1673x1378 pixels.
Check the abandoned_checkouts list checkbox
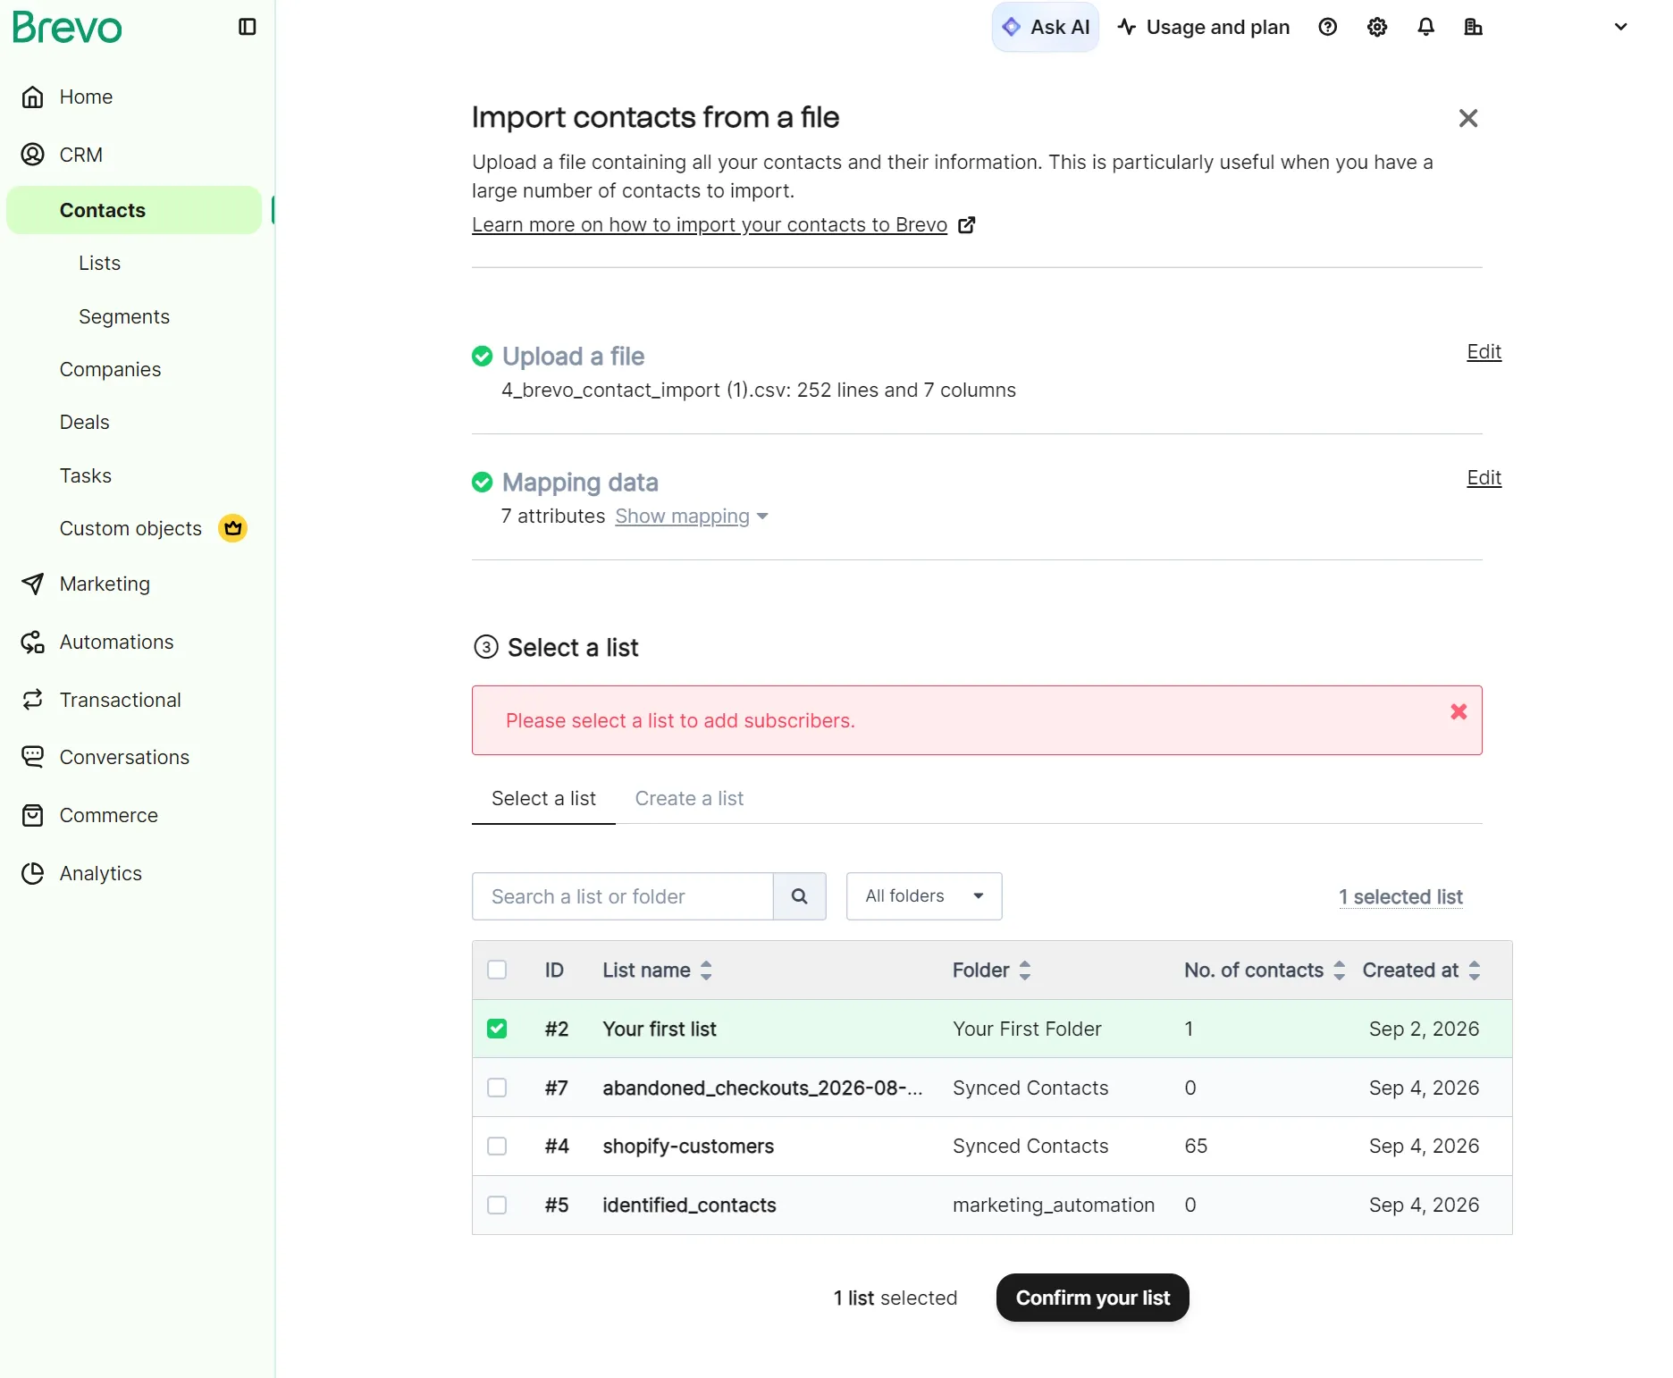[x=497, y=1088]
